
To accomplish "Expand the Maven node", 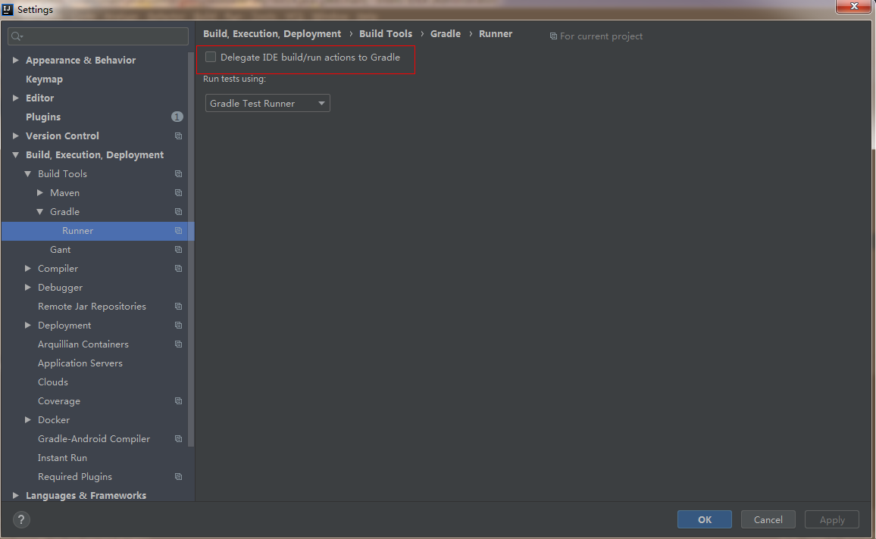I will point(40,193).
